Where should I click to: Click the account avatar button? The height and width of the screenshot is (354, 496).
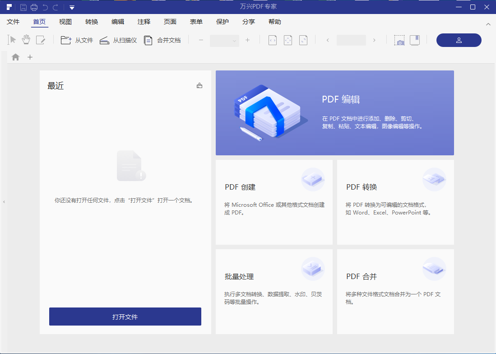pos(459,40)
